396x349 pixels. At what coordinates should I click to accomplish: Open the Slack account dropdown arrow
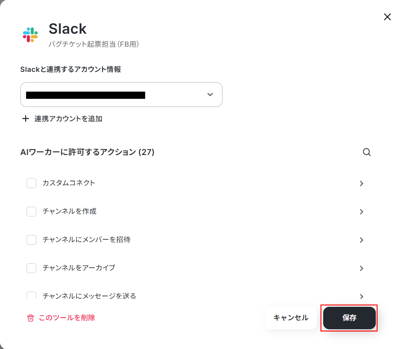click(210, 94)
